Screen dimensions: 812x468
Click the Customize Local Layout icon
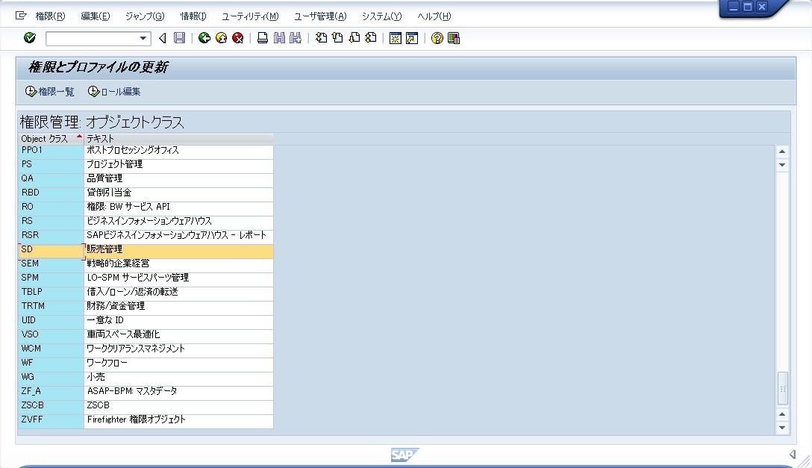point(453,38)
